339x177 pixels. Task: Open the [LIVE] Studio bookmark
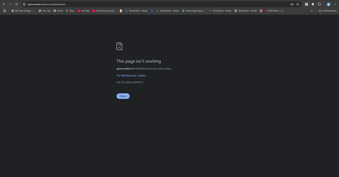click(x=272, y=11)
